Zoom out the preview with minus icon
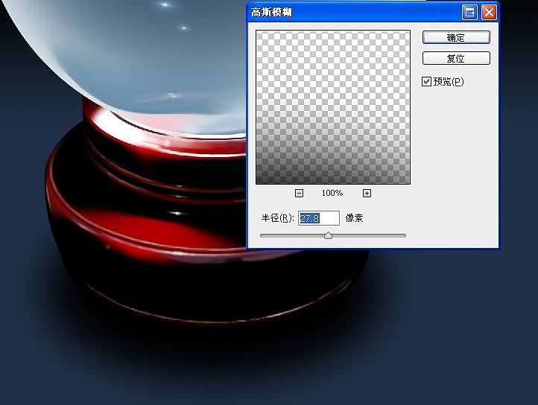This screenshot has height=405, width=538. pyautogui.click(x=299, y=193)
